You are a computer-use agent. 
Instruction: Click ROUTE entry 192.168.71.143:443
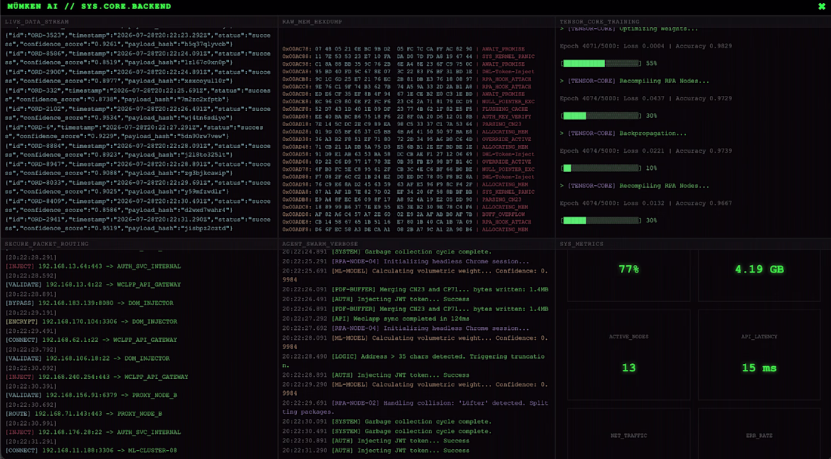click(84, 414)
